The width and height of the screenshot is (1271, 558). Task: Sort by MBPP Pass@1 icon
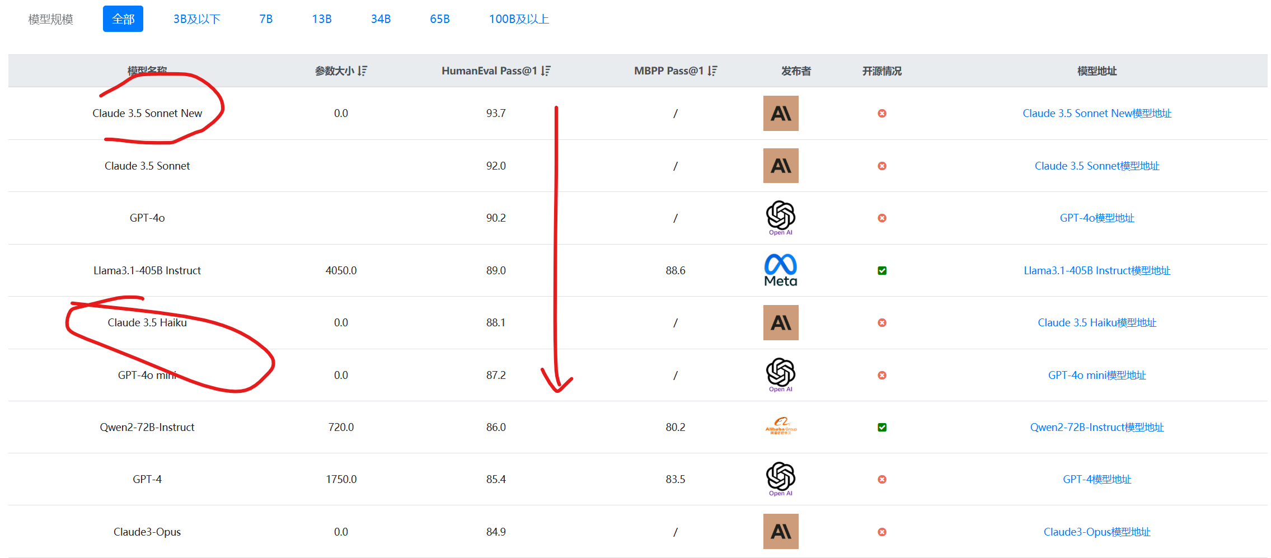tap(712, 71)
